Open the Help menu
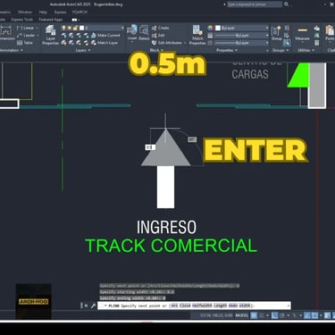This screenshot has width=335, height=335. 43,13
